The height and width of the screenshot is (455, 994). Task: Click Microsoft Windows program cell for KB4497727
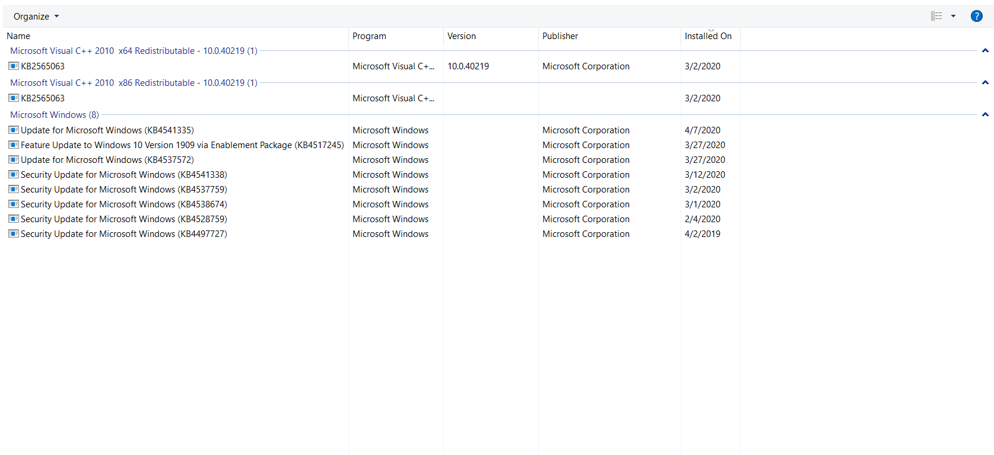[390, 234]
